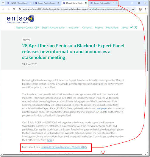Go back to previous page
The width and height of the screenshot is (150, 157).
point(3,9)
